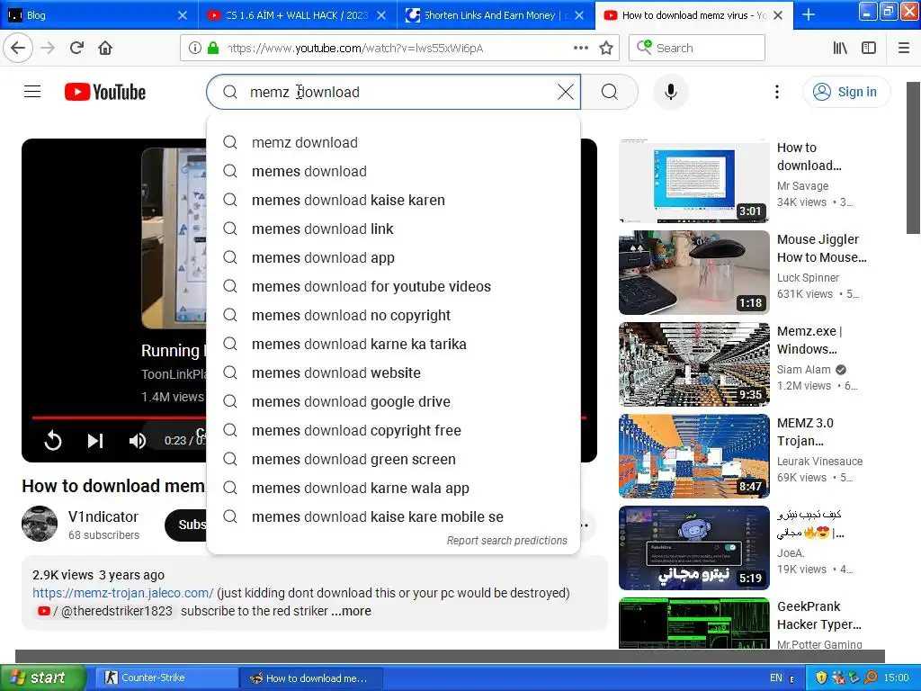Close the CS 1.6 AIM + WALL HACK tab
This screenshot has width=921, height=691.
[381, 15]
